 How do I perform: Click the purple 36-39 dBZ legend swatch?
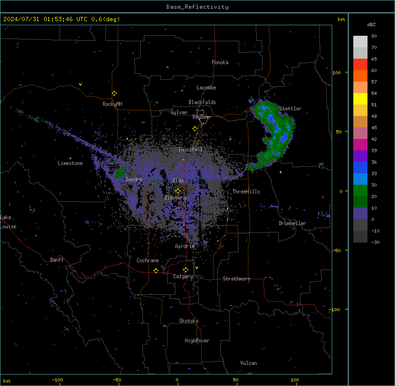click(360, 156)
